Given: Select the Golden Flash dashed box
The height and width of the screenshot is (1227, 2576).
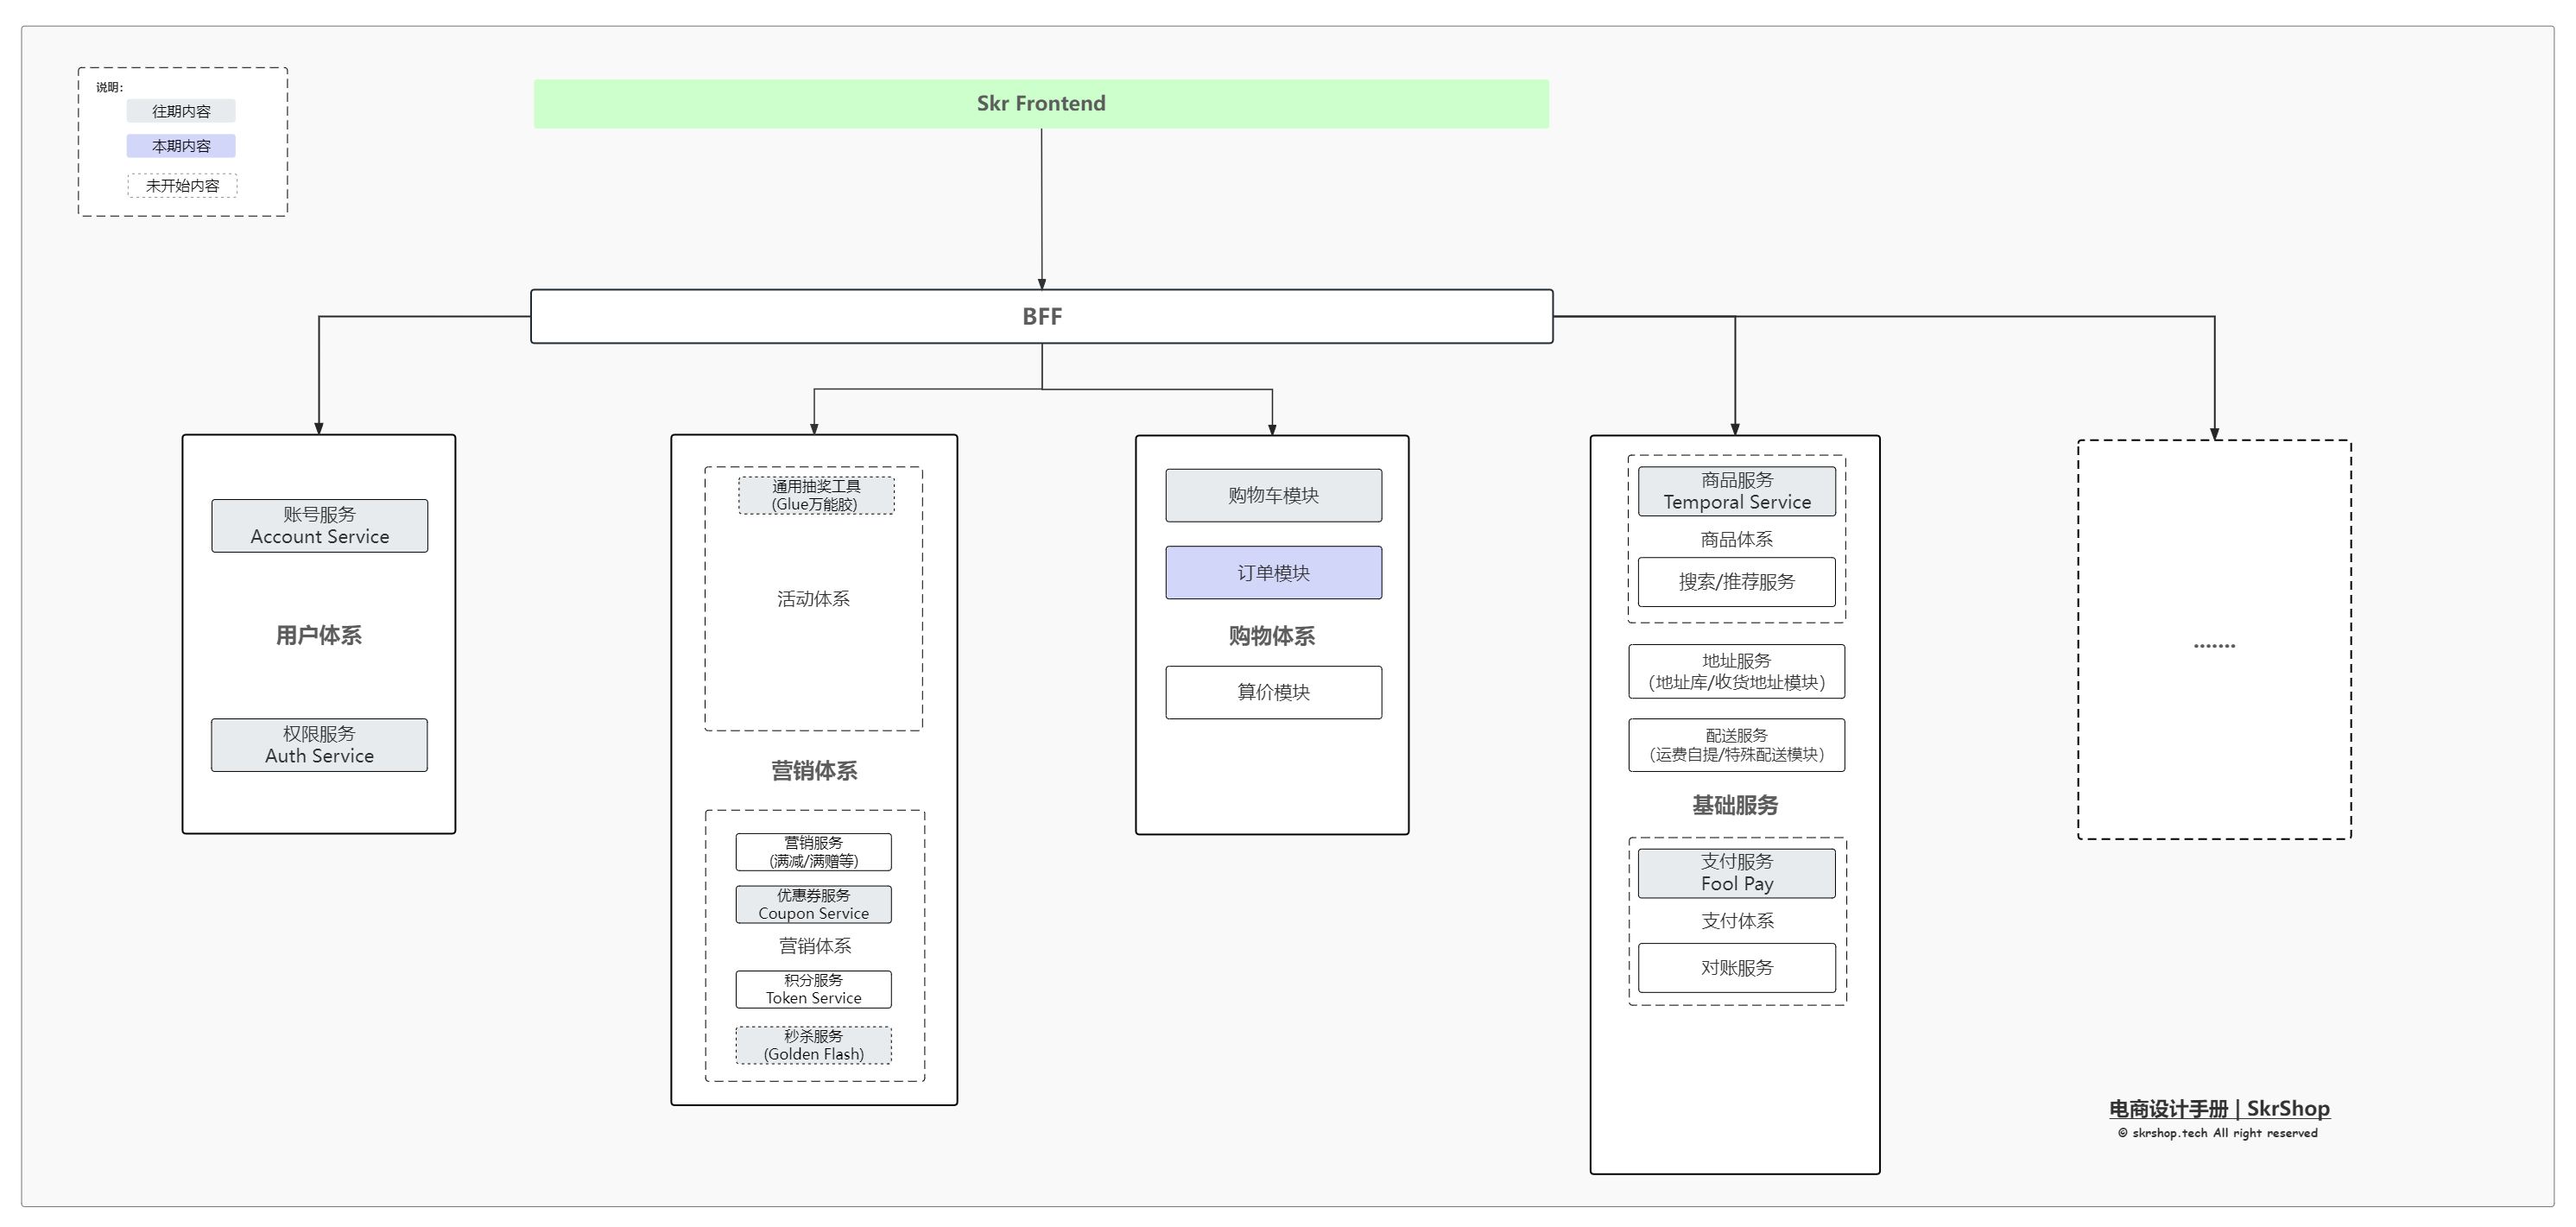Looking at the screenshot, I should pos(813,1045).
